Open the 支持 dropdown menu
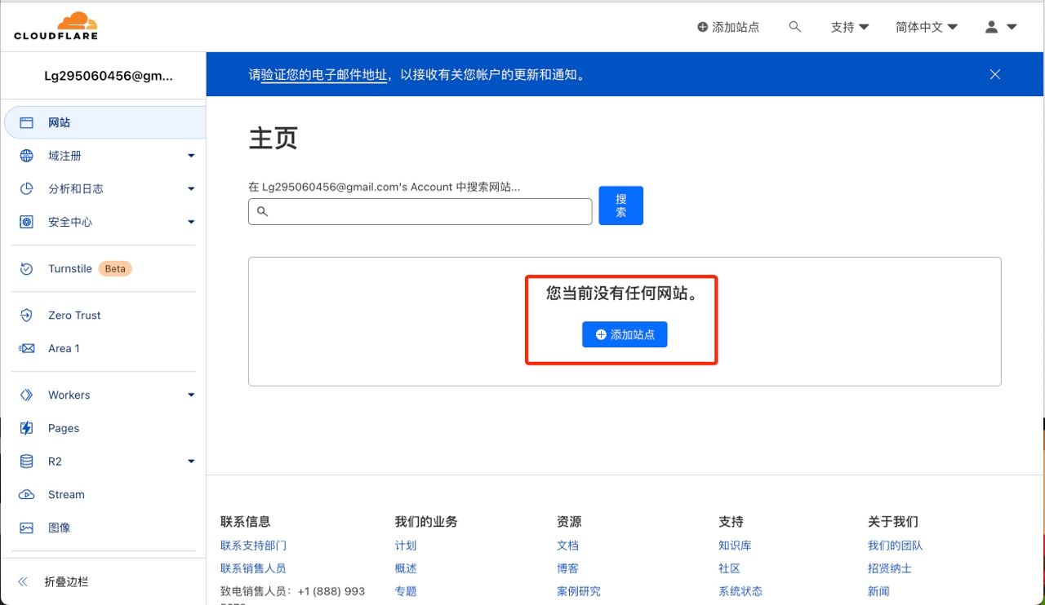The height and width of the screenshot is (605, 1045). 850,27
